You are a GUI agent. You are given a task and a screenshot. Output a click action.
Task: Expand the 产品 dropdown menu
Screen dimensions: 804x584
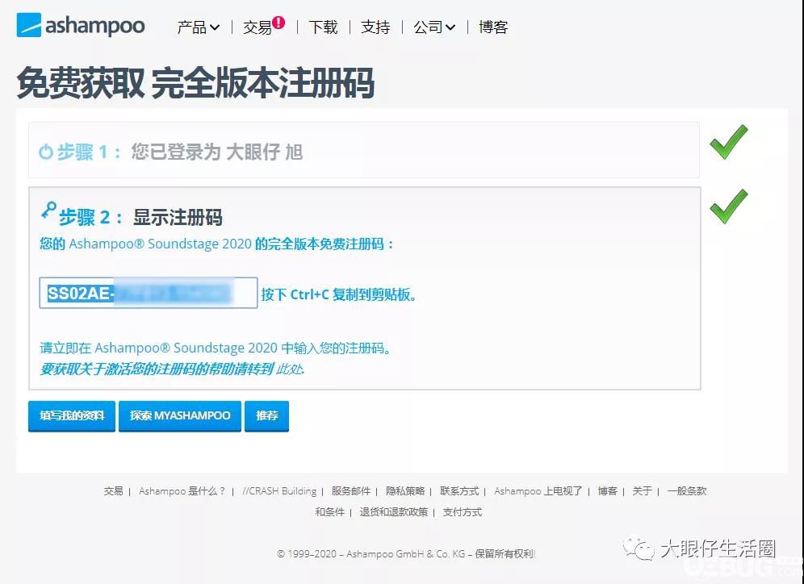click(198, 27)
